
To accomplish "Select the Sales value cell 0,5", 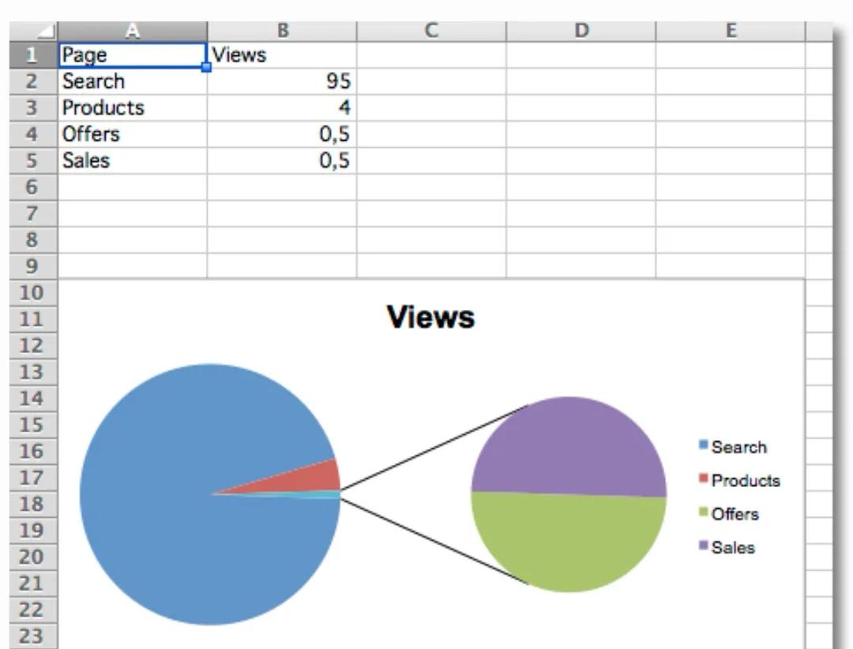I will click(x=282, y=160).
